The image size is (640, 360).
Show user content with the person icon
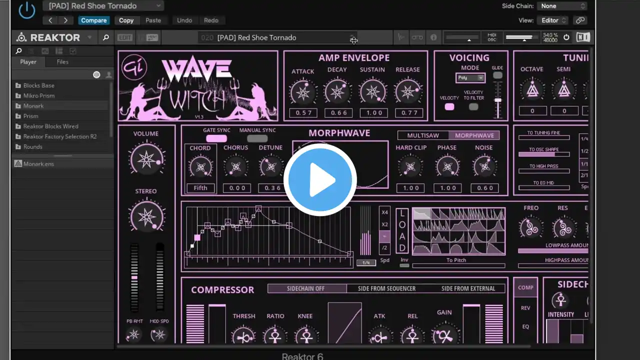tap(108, 75)
